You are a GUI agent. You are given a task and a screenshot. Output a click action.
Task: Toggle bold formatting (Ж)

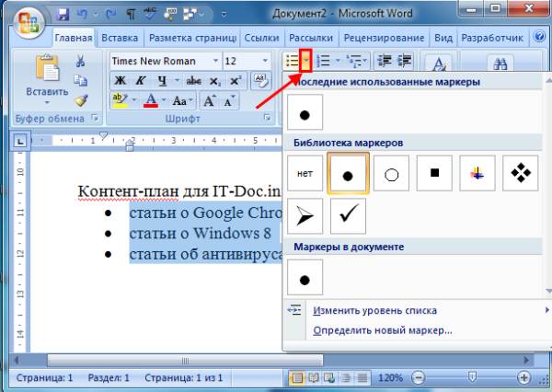pos(119,81)
